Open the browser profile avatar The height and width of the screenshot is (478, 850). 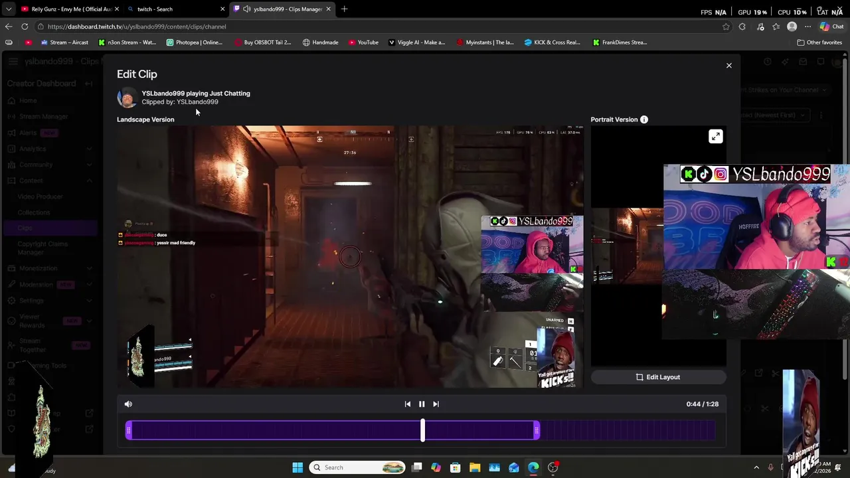pos(792,27)
